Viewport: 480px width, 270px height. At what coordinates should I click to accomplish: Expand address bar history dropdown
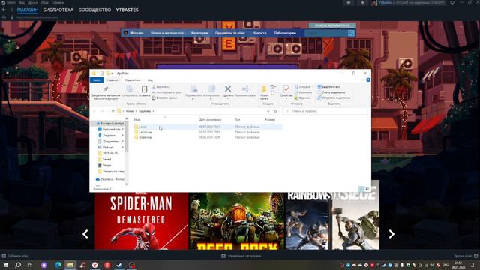click(x=268, y=111)
